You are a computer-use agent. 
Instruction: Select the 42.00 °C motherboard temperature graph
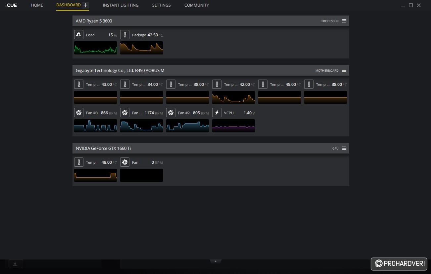tap(233, 97)
